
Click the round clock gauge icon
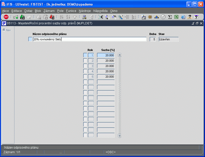click(163, 17)
